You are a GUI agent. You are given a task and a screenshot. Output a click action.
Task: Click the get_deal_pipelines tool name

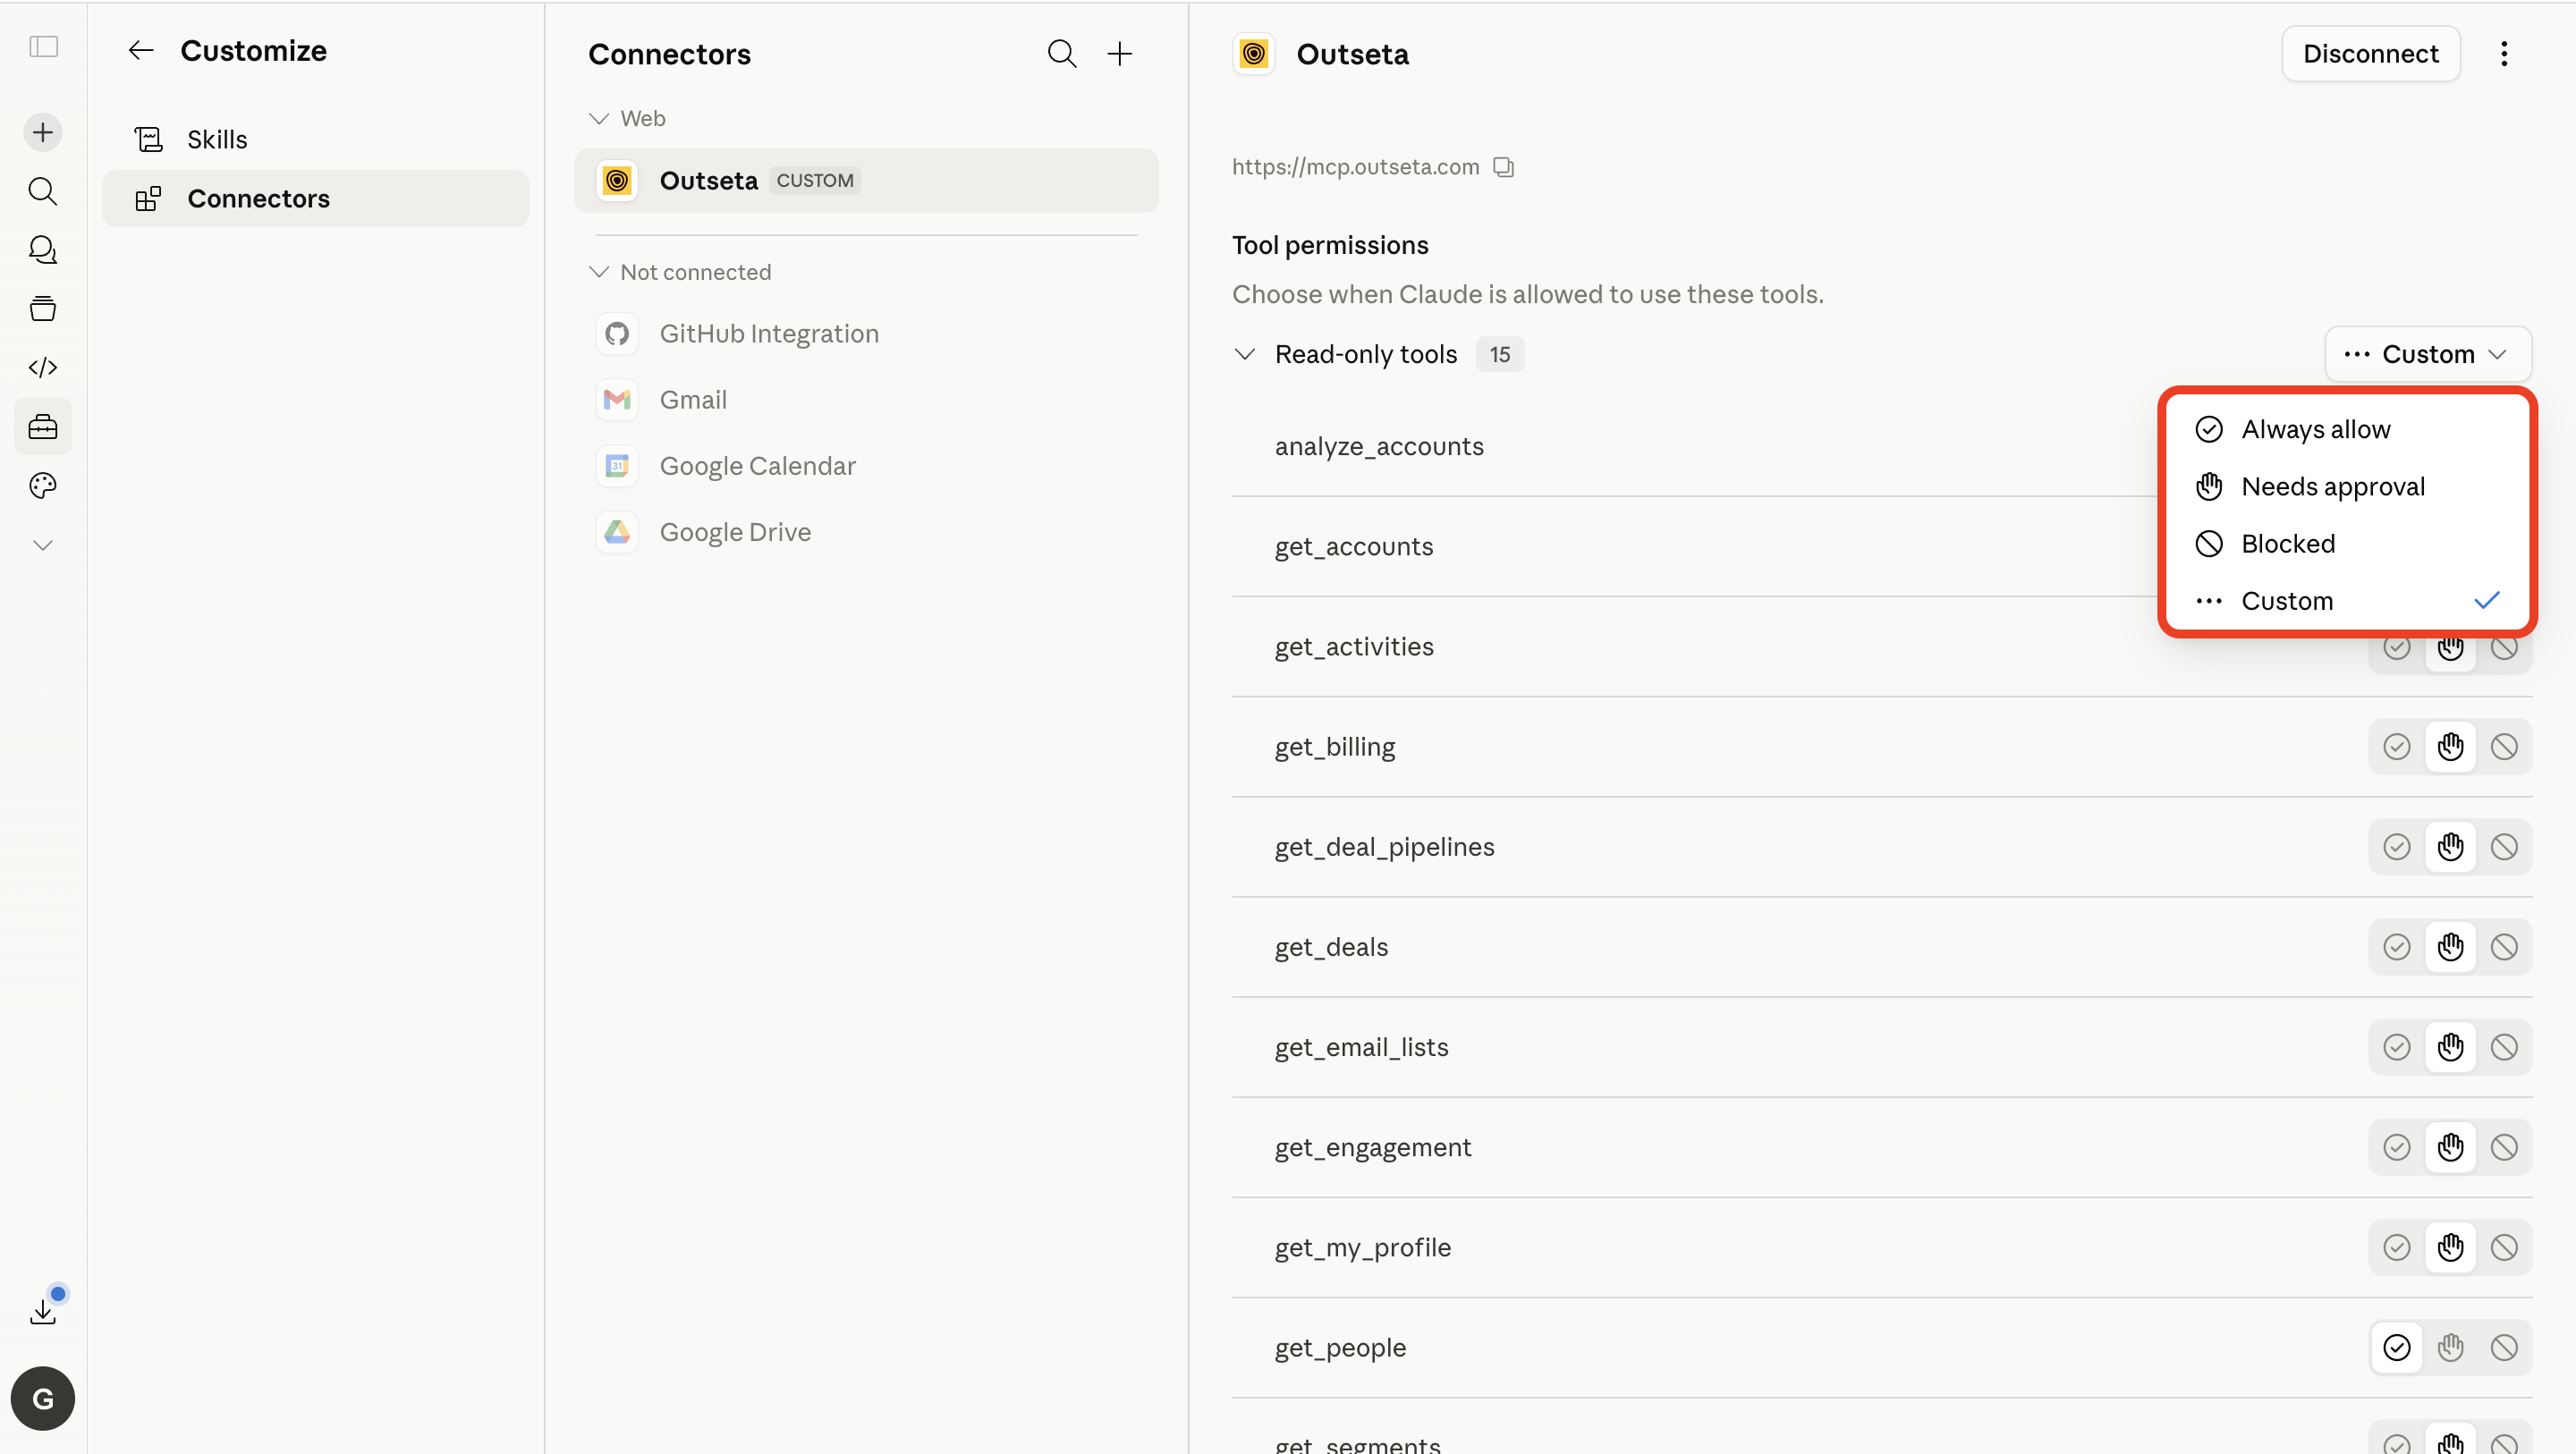pos(1385,847)
